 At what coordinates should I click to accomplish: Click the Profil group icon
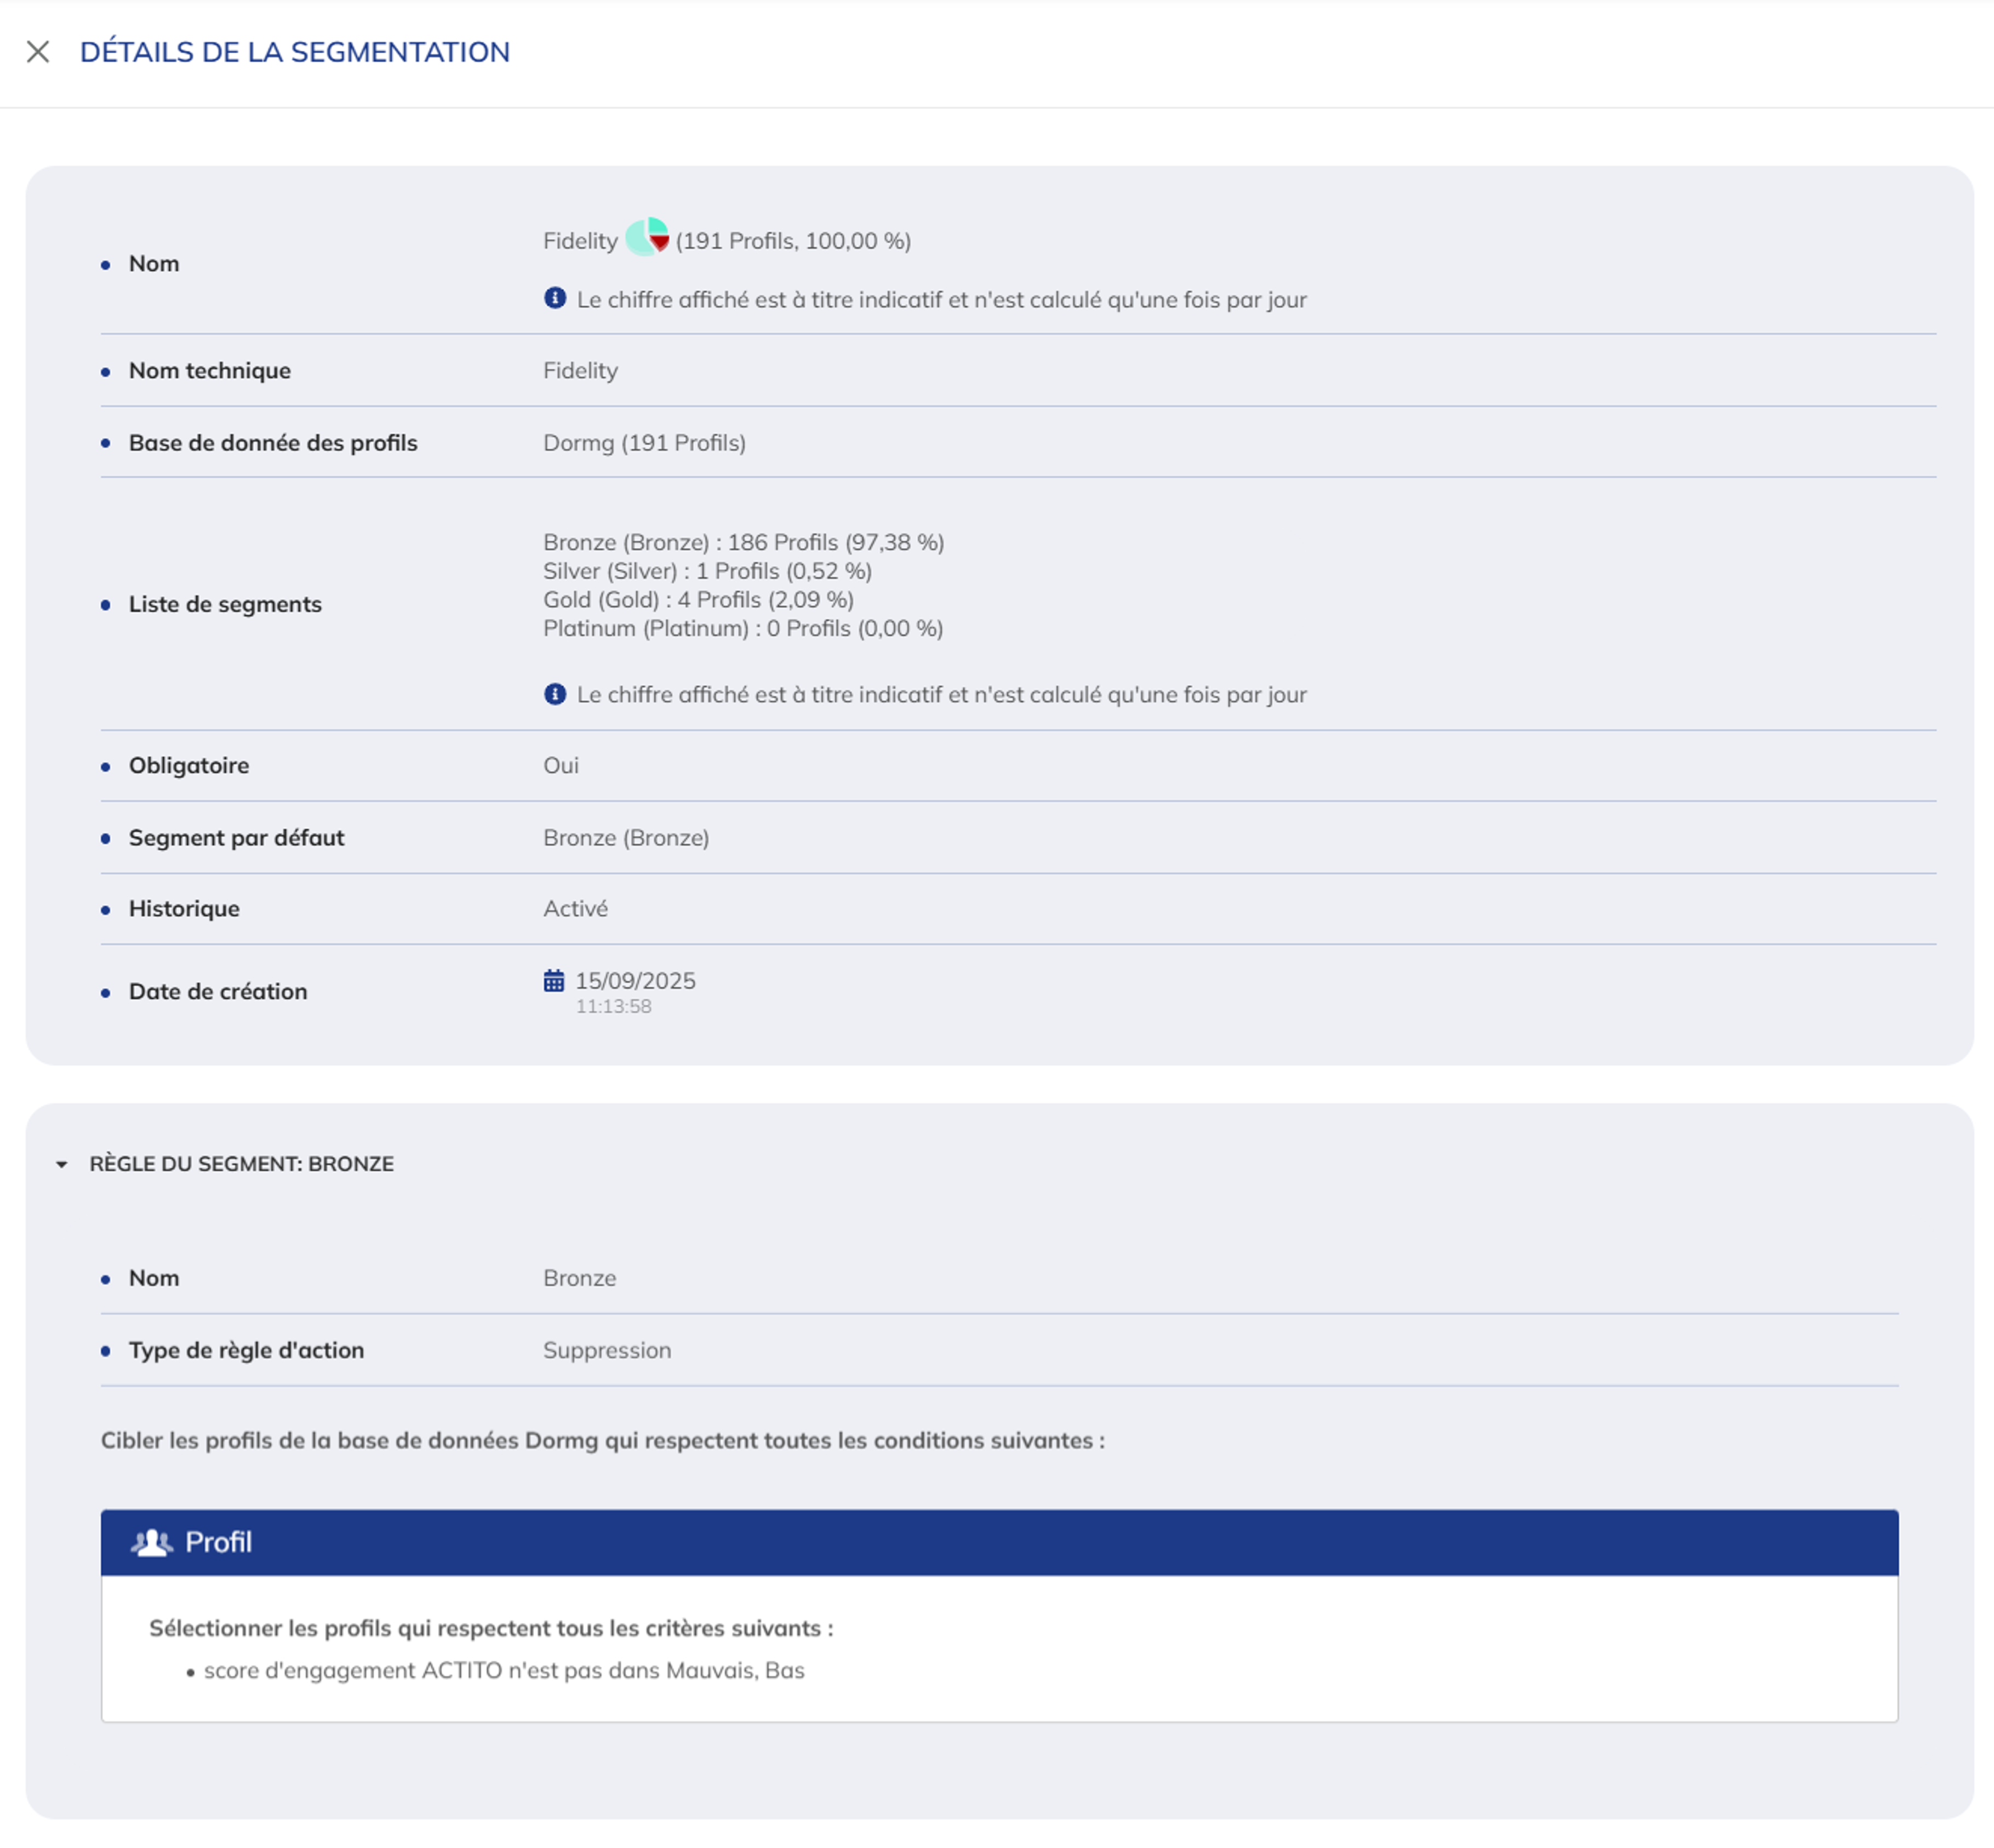(151, 1542)
